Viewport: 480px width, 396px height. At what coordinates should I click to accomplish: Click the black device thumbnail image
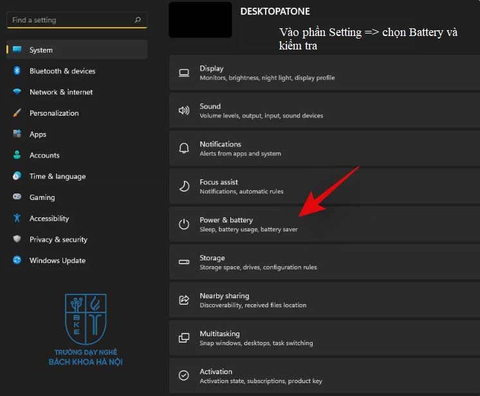point(200,19)
